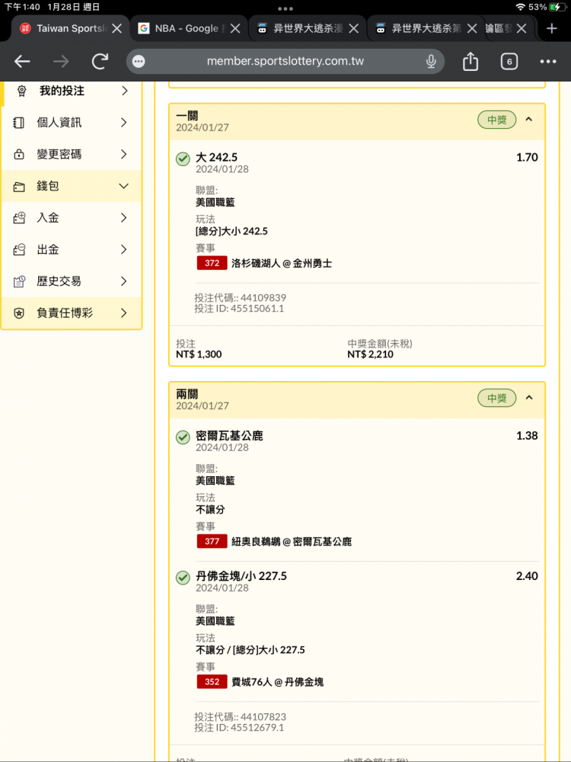Screen dimensions: 571x762
Task: Click the 出金 withdrawal icon
Action: (x=18, y=249)
